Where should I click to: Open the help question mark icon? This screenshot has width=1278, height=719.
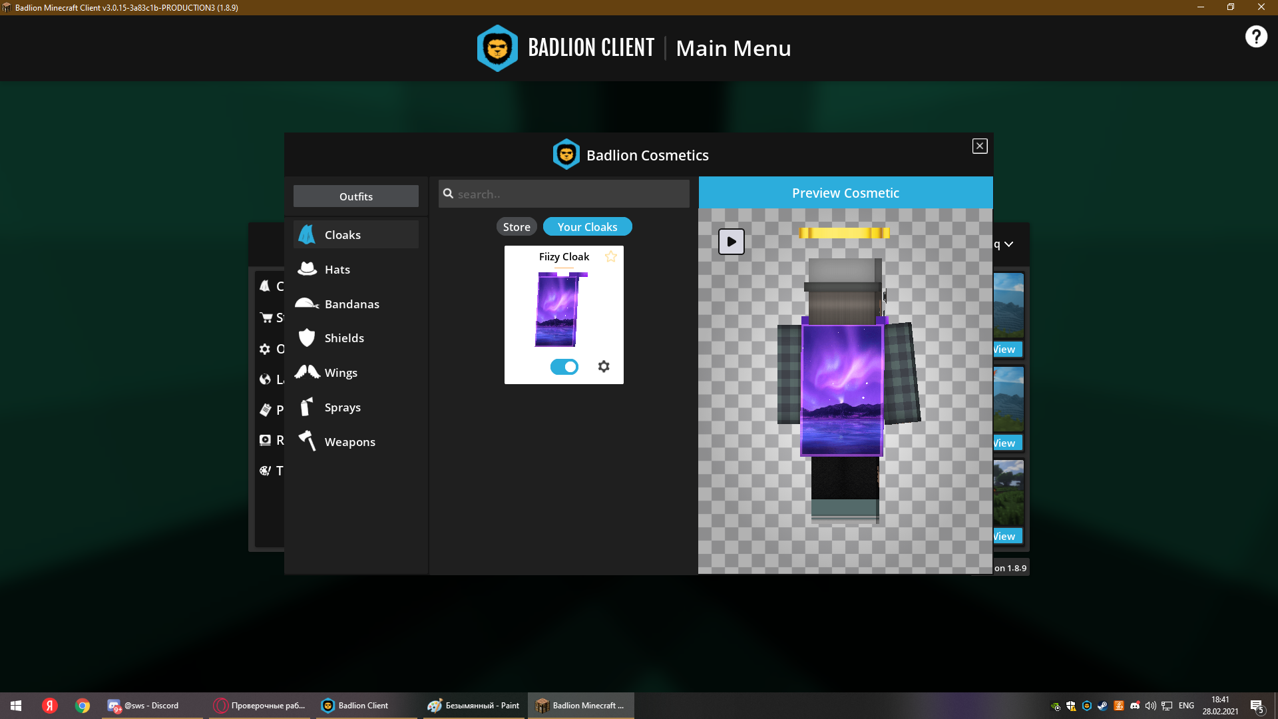[1256, 37]
